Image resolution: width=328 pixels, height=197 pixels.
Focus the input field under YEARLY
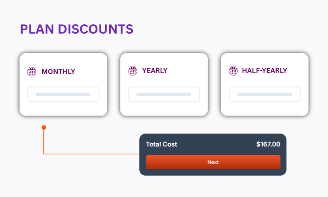point(164,94)
